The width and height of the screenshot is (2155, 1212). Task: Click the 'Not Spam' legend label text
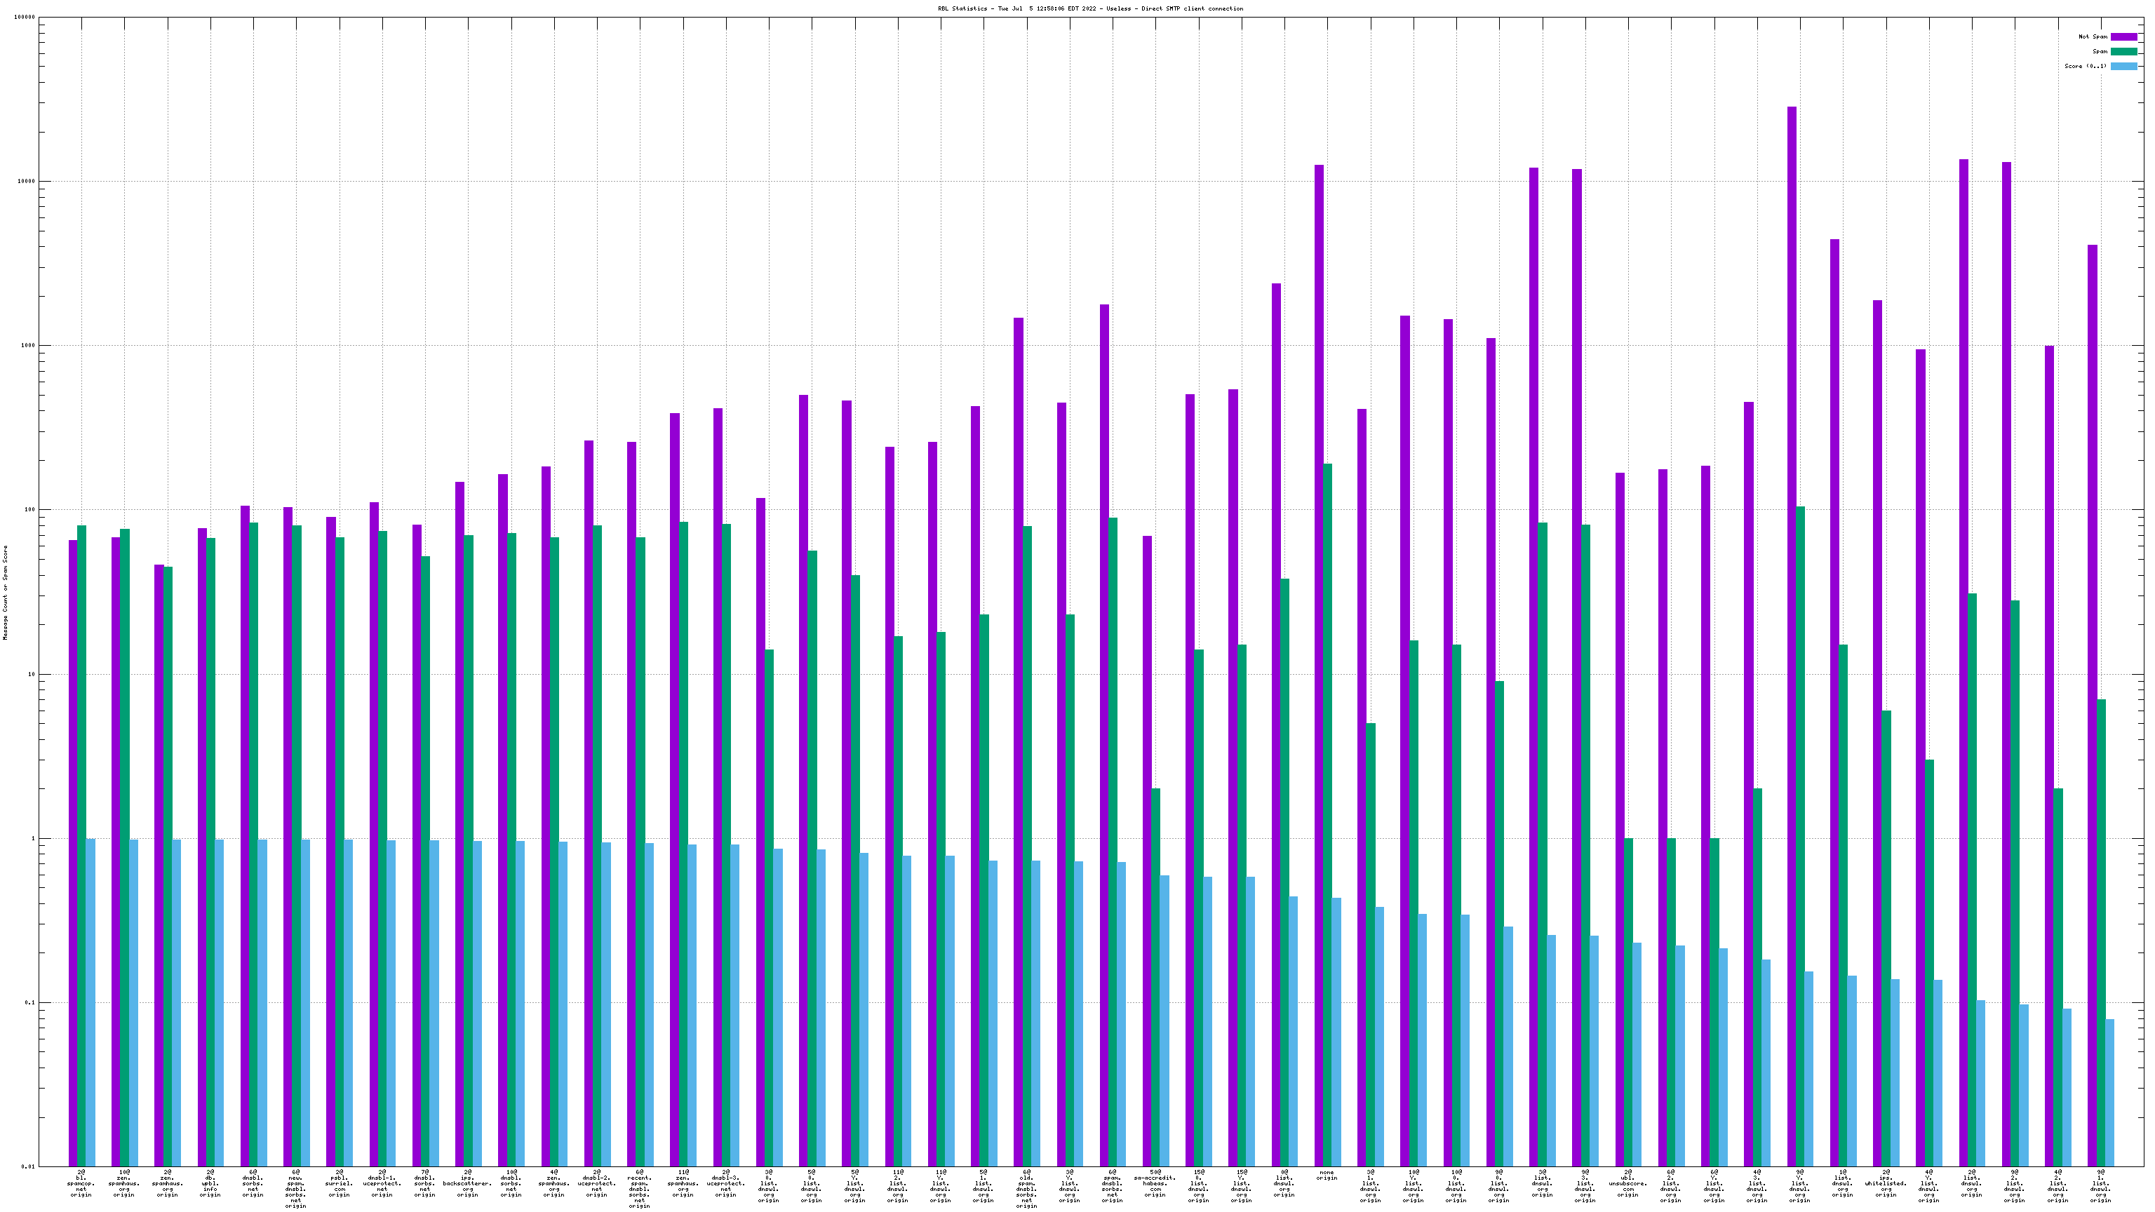pyautogui.click(x=2093, y=36)
